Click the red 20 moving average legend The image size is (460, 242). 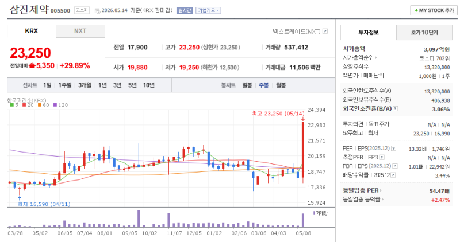pyautogui.click(x=28, y=105)
